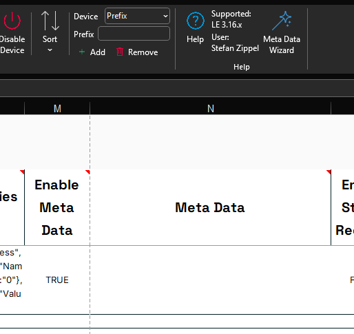Click the Meta Data Wizard label
354x334 pixels.
coord(282,45)
